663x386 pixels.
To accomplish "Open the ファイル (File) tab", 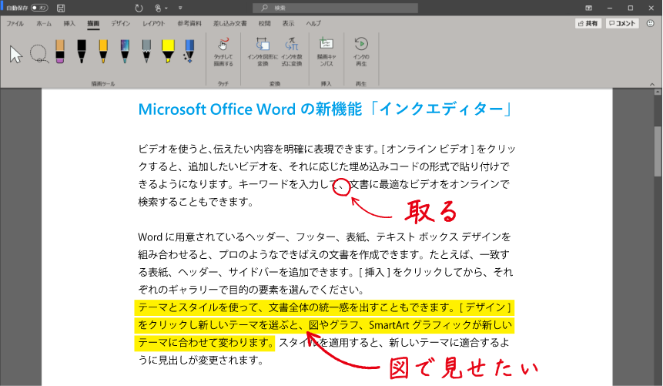I will 15,24.
